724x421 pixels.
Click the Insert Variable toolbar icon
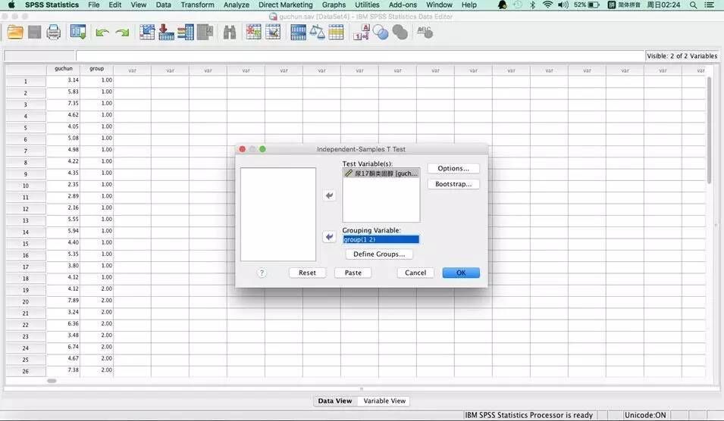pyautogui.click(x=273, y=33)
